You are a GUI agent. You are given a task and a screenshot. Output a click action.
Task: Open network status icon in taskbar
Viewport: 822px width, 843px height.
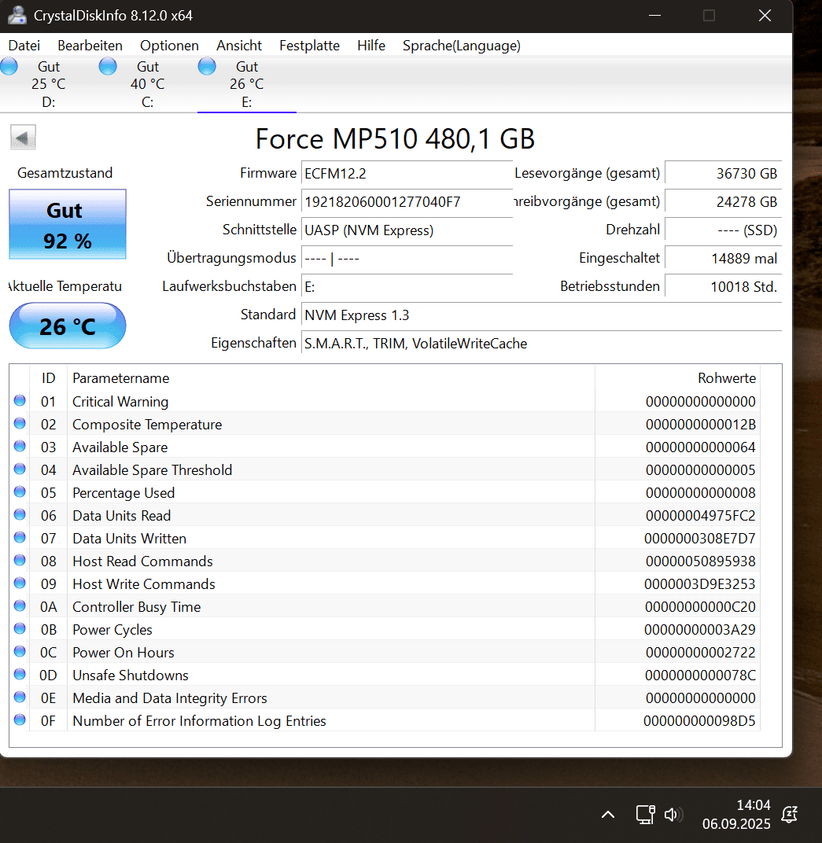645,815
